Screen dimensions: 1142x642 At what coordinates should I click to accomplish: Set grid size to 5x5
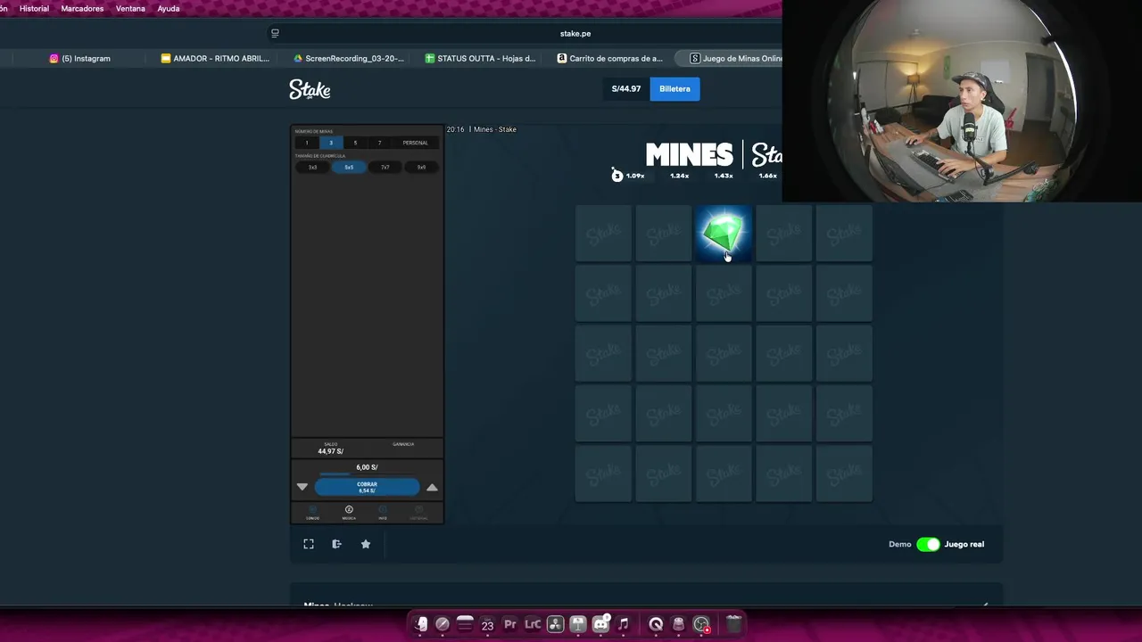tap(349, 167)
